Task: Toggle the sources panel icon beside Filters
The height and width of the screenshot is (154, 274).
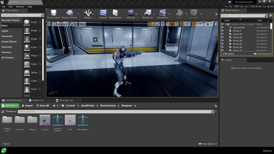Action: coord(3,112)
